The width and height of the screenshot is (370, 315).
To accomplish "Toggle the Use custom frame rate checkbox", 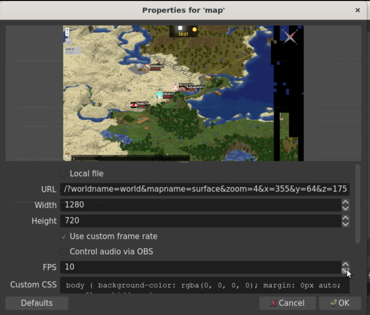I will pos(64,237).
